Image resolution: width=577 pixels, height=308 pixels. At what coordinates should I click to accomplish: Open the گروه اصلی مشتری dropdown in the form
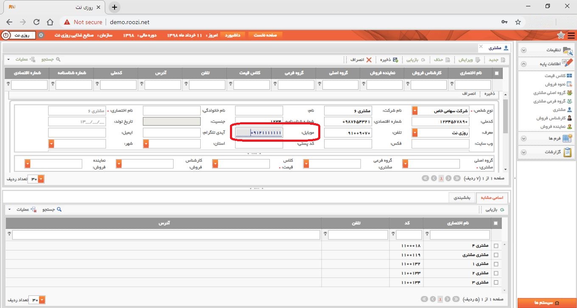(x=405, y=164)
